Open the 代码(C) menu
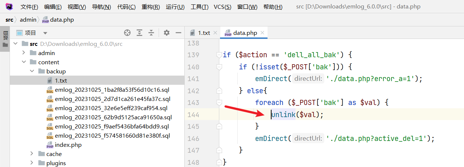Viewport: 464px width, 167px height. (126, 7)
